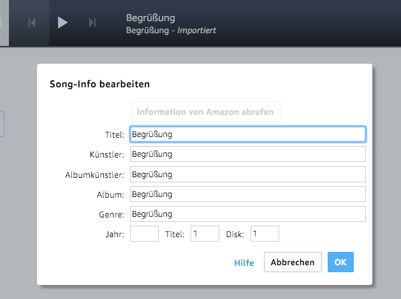Focus the Genre input field

247,214
